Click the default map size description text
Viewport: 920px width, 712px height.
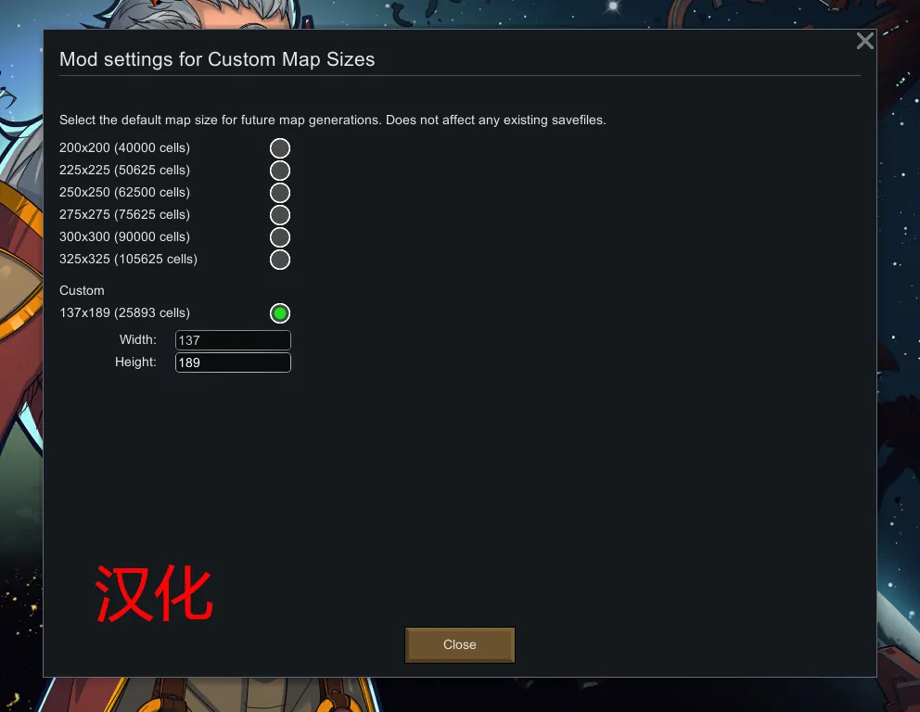333,121
